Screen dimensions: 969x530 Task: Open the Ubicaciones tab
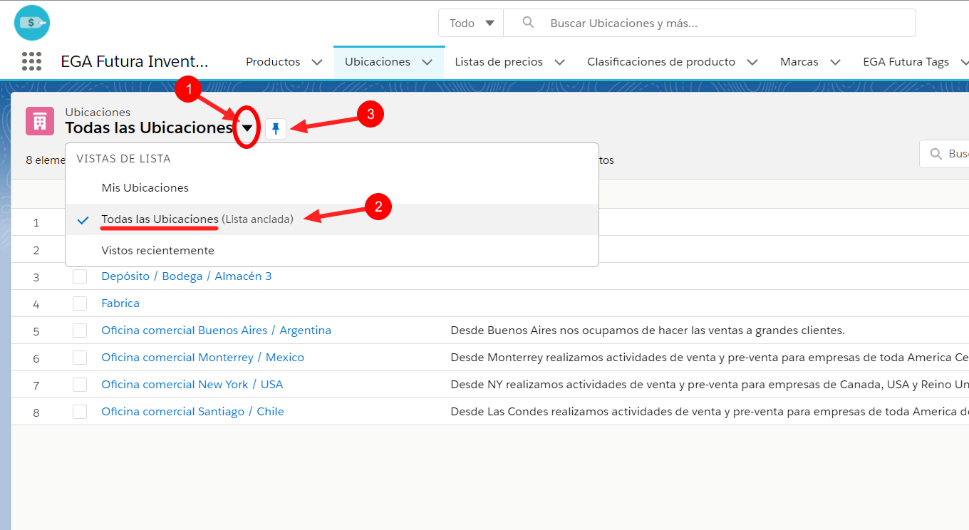click(x=378, y=62)
